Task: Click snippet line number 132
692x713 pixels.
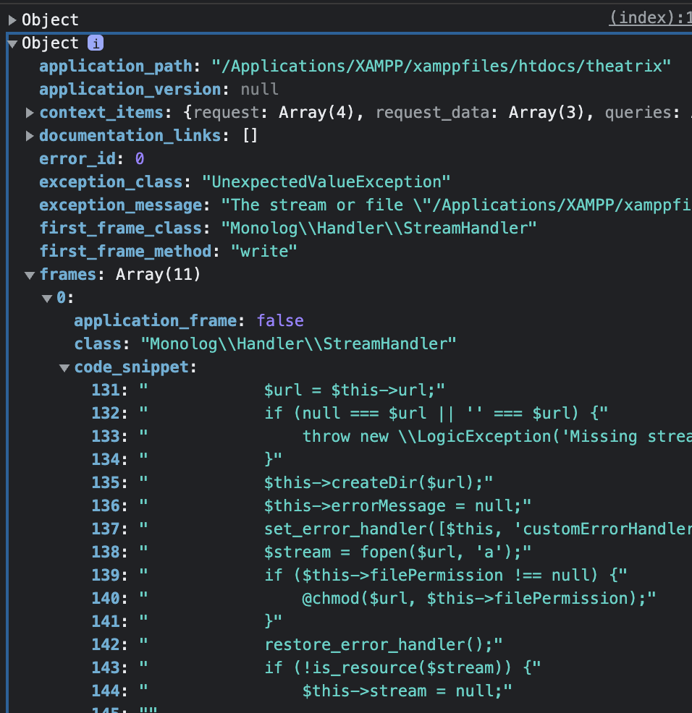Action: pos(106,414)
